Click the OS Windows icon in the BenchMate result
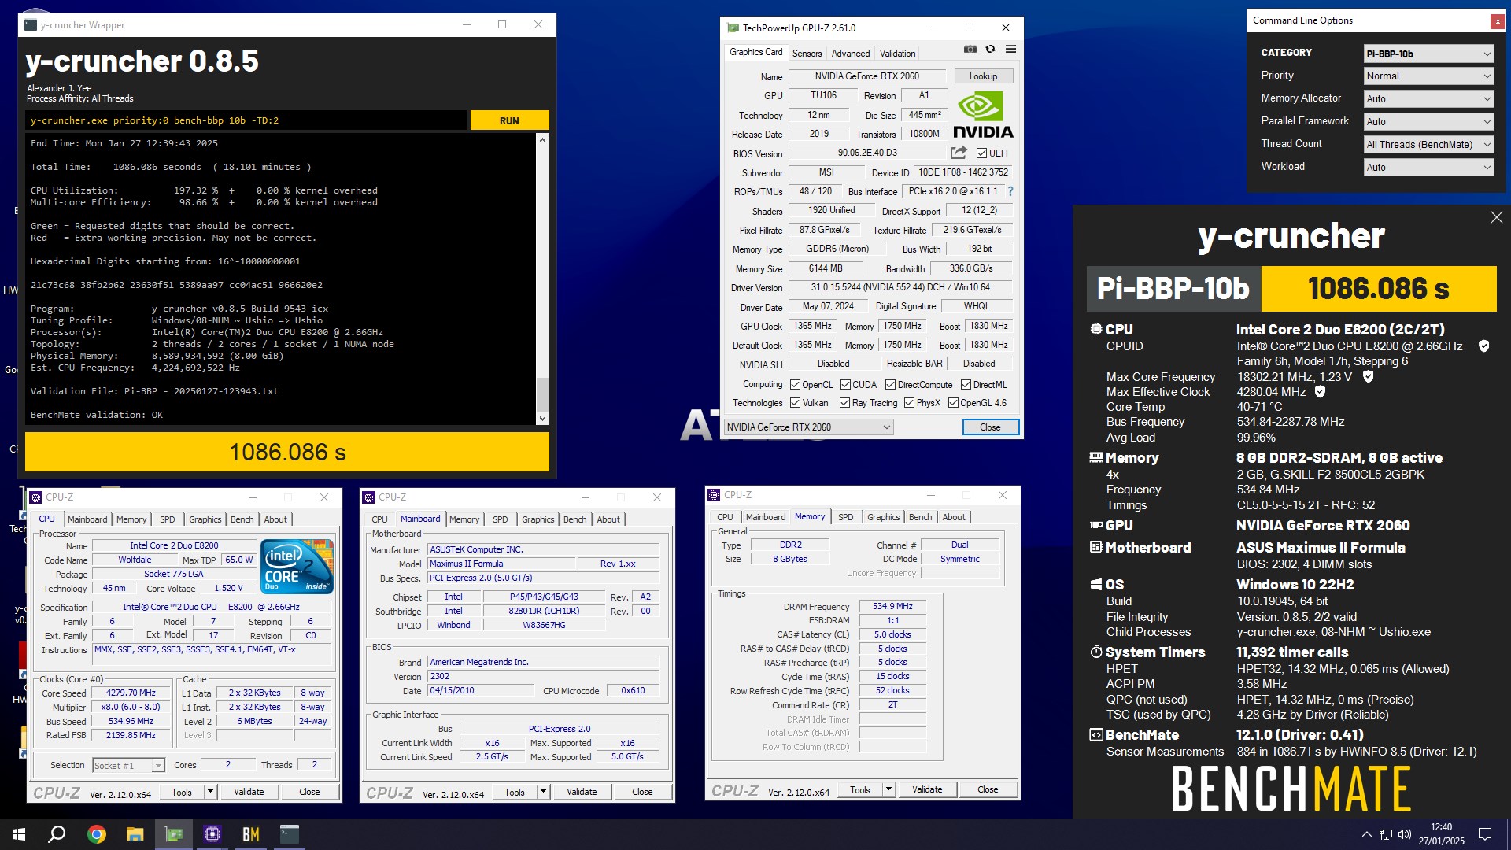Viewport: 1511px width, 850px height. (1095, 584)
